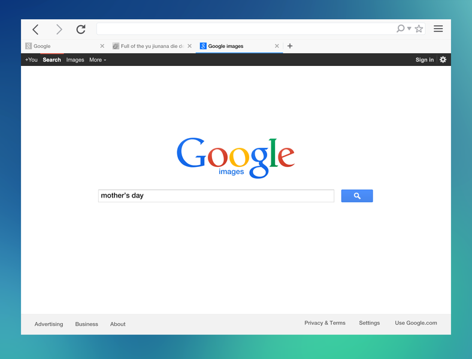Open the Business footer link
Image resolution: width=472 pixels, height=359 pixels.
(87, 324)
